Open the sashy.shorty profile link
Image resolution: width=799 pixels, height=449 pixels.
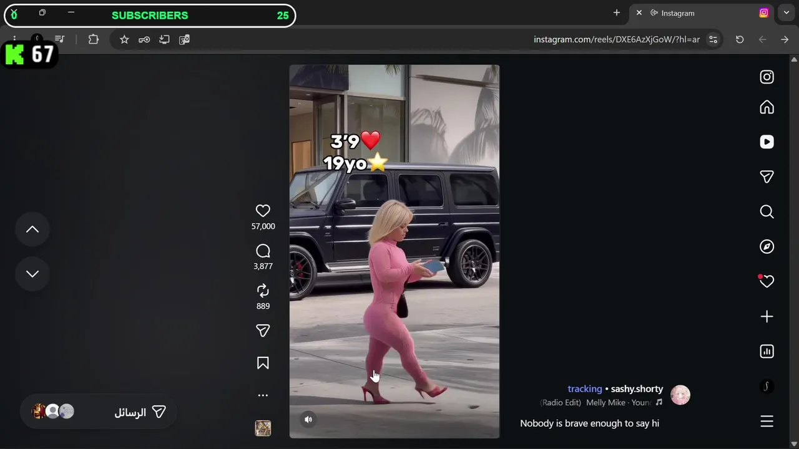pyautogui.click(x=637, y=389)
